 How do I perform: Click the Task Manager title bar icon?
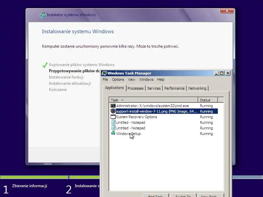coord(104,73)
